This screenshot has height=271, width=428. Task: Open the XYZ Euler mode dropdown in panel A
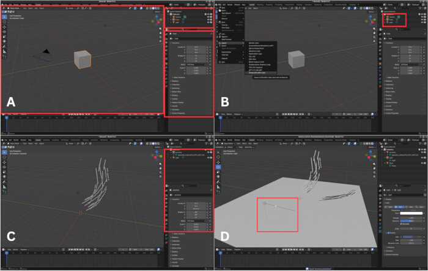(x=196, y=65)
